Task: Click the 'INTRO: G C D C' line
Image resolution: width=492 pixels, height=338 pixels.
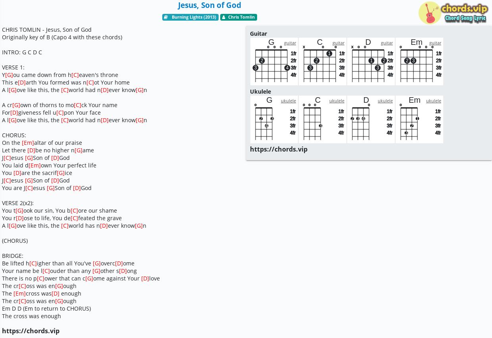Action: click(22, 52)
